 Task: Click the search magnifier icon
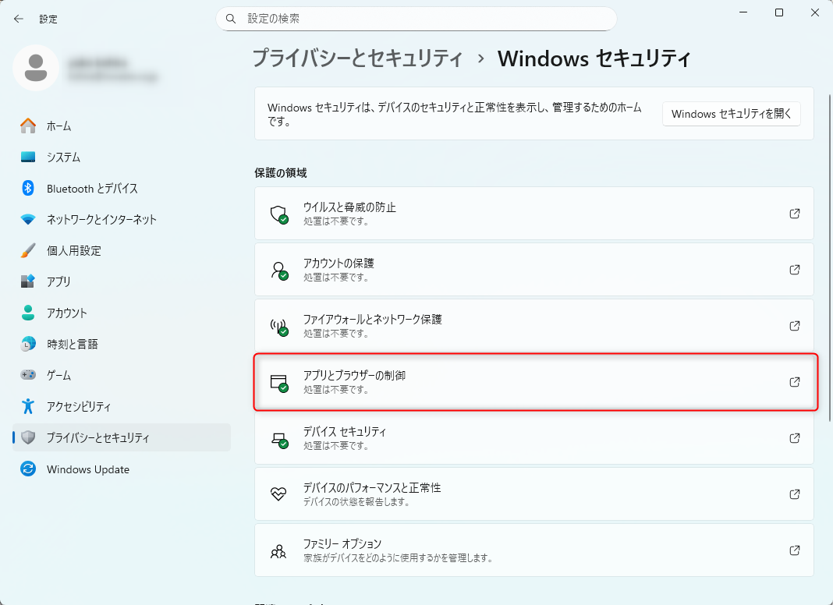pyautogui.click(x=231, y=19)
